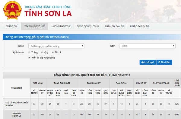This screenshot has height=119, width=181.
Task: Go to CỔNG DỊCH VỤ CÔNG
Action: [88, 26]
